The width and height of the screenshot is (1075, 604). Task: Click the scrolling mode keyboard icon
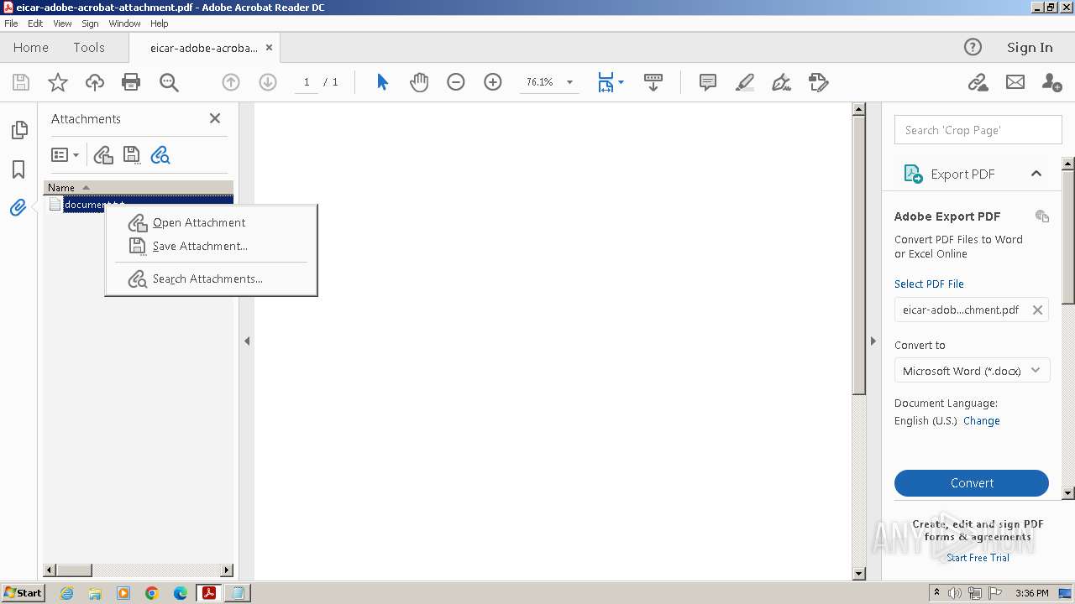click(x=653, y=82)
